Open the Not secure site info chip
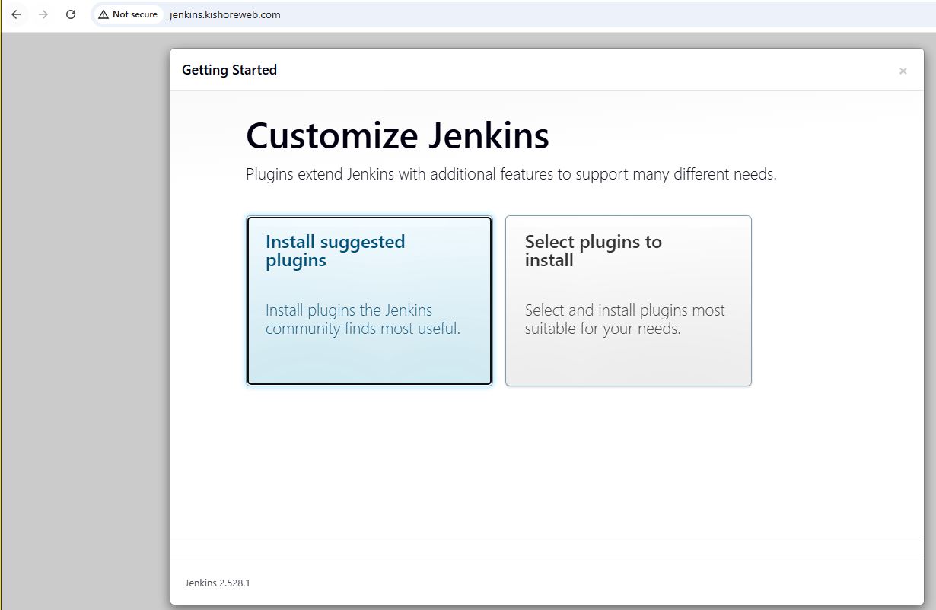Viewport: 936px width, 610px height. click(128, 14)
